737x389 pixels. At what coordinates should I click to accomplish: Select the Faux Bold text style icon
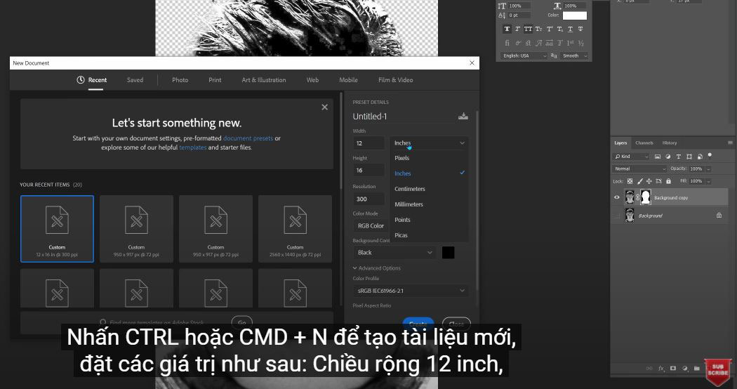pyautogui.click(x=507, y=29)
